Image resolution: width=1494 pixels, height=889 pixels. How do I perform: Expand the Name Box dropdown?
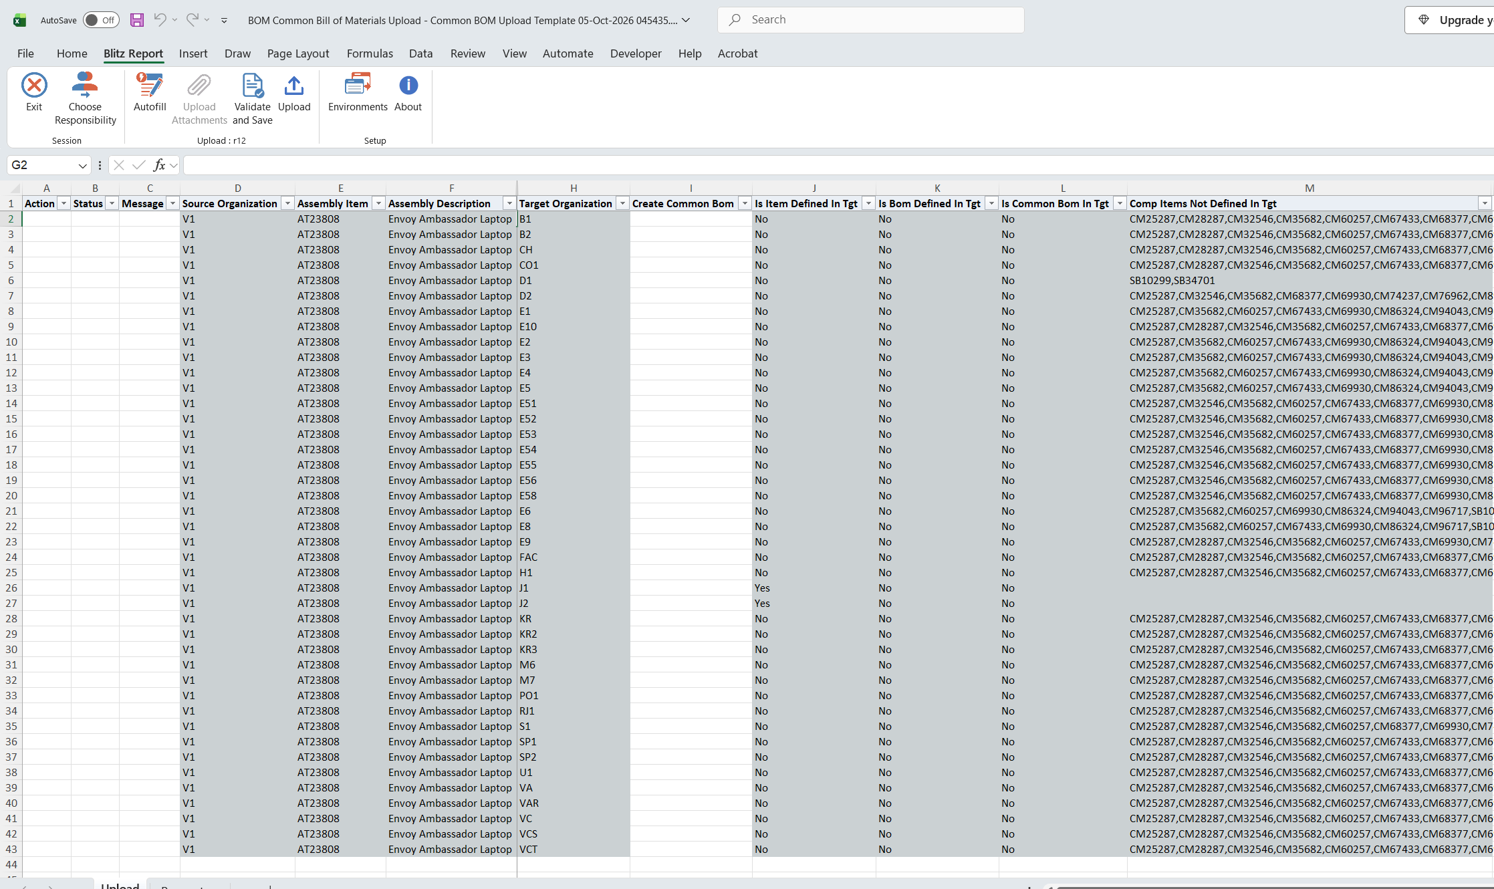[82, 165]
